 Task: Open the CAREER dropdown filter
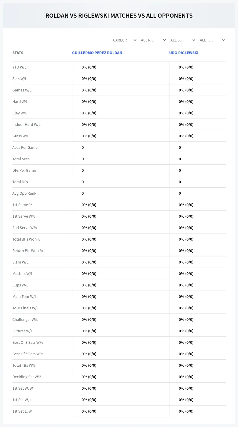124,40
